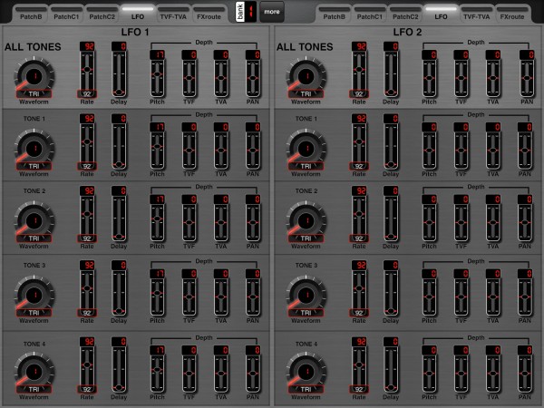This screenshot has width=544, height=408.
Task: Click LFO 1 Tone 4 Delay value 0 display
Action: coord(119,342)
